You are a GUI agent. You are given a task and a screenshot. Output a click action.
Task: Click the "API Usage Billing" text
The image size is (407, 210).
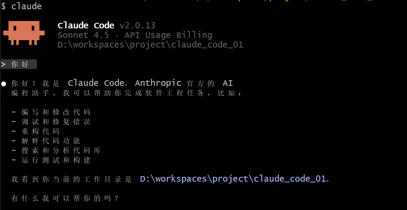point(168,35)
